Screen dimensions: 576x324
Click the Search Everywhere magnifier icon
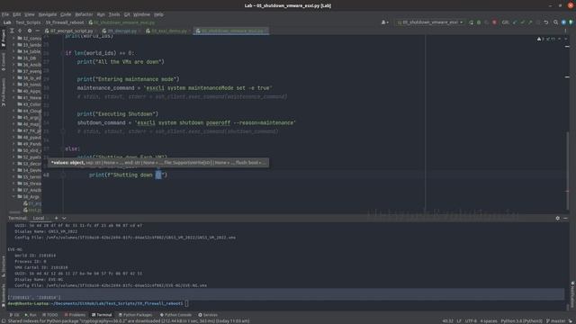click(555, 22)
